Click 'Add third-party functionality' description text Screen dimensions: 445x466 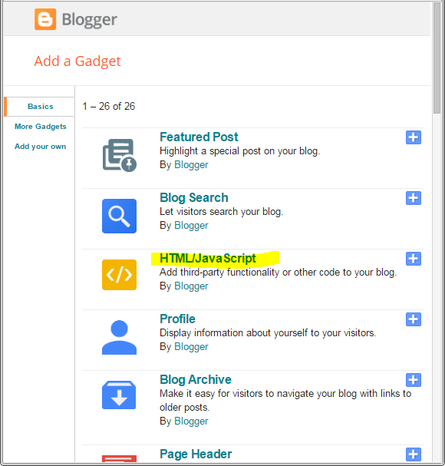[278, 273]
